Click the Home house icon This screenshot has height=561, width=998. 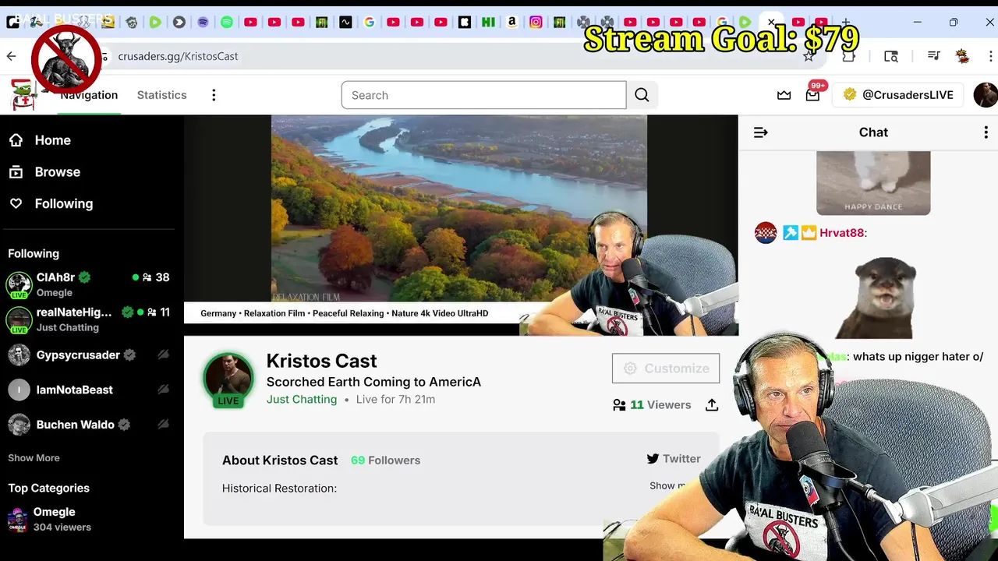point(16,140)
